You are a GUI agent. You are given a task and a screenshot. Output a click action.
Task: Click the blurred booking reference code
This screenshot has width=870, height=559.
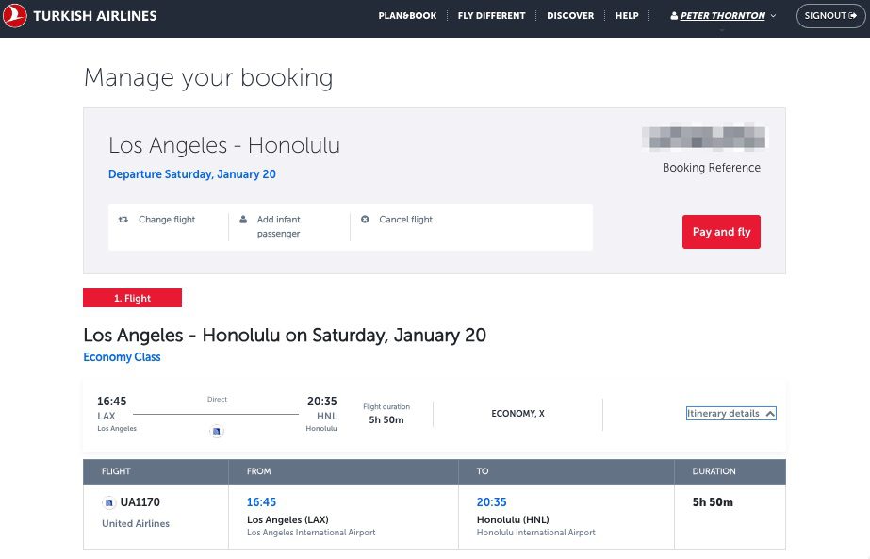(703, 139)
